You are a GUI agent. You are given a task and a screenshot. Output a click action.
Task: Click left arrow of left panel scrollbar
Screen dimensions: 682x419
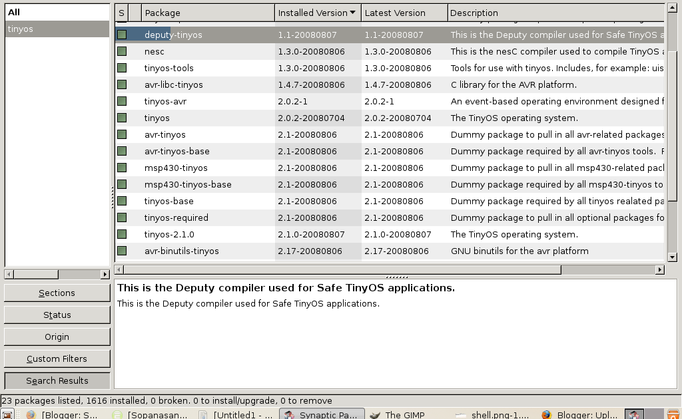click(x=9, y=275)
